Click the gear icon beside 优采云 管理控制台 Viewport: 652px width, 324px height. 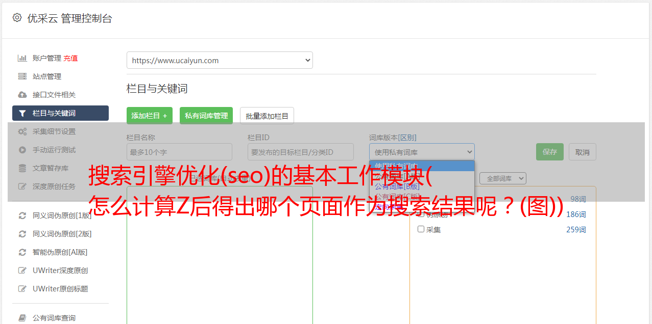[17, 18]
